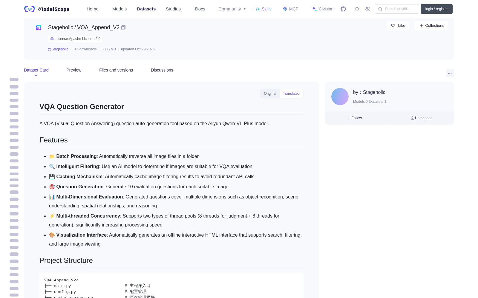Viewport: 478px width, 298px height.
Task: Follow the author Stageholic
Action: 355,118
